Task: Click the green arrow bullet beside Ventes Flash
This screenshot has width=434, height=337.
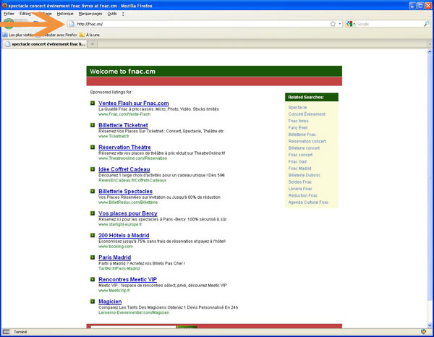Action: pyautogui.click(x=93, y=103)
